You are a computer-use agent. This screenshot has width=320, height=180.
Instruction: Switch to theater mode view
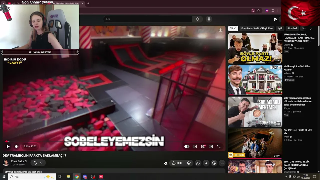[x=211, y=146]
